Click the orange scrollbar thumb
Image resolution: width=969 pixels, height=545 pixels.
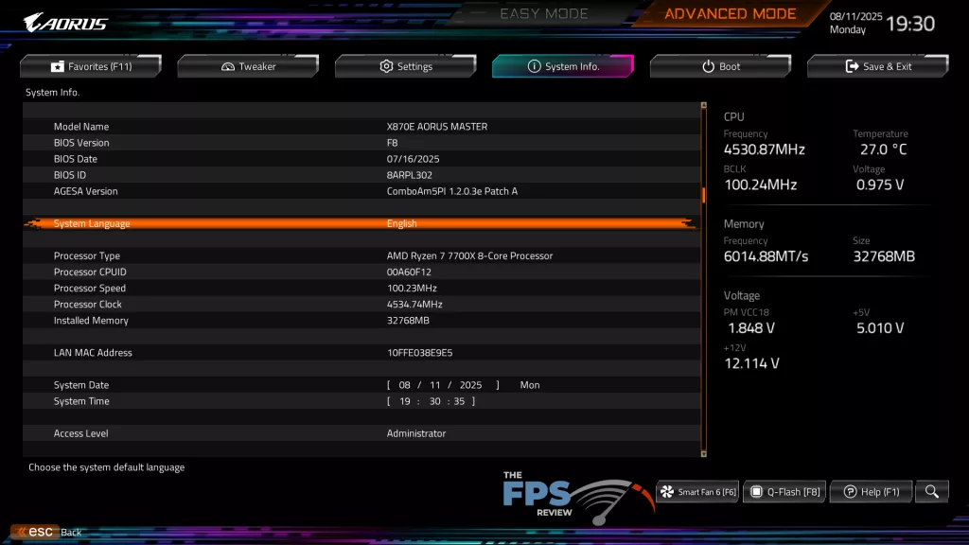703,195
